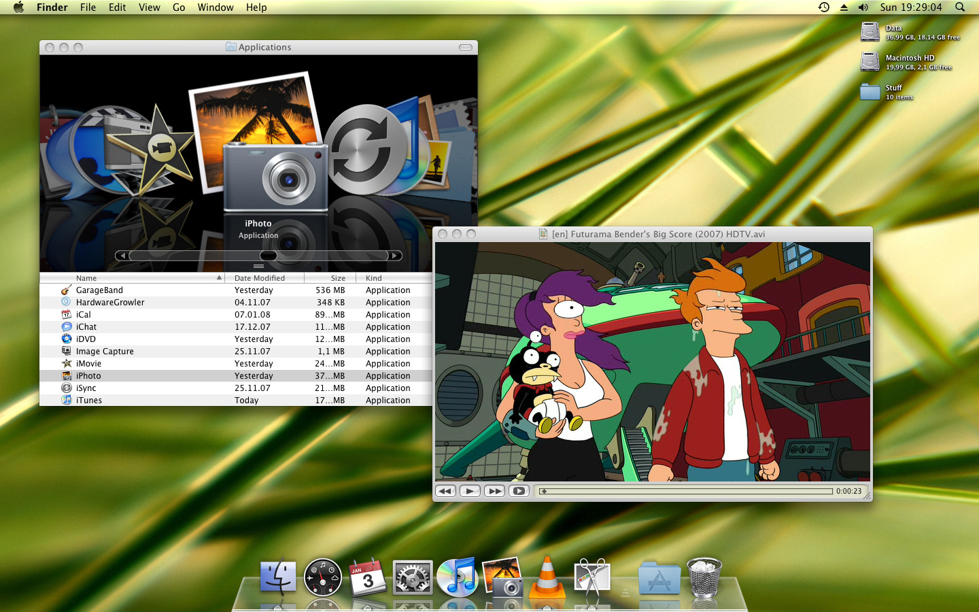This screenshot has height=612, width=979.
Task: Open the File menu
Action: (88, 7)
